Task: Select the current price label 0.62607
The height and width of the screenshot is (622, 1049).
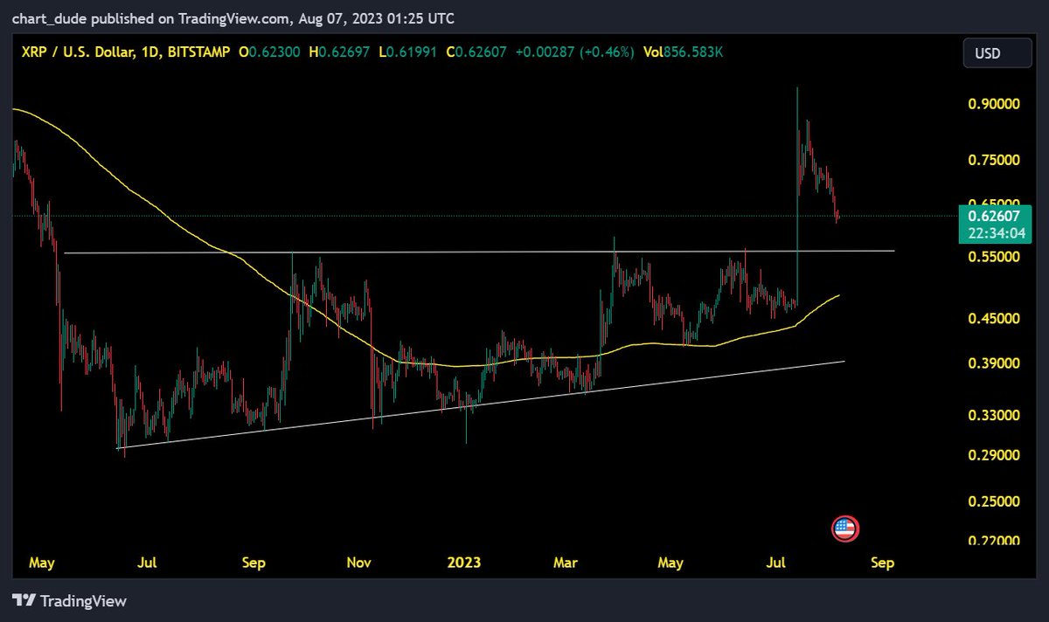Action: pyautogui.click(x=994, y=215)
